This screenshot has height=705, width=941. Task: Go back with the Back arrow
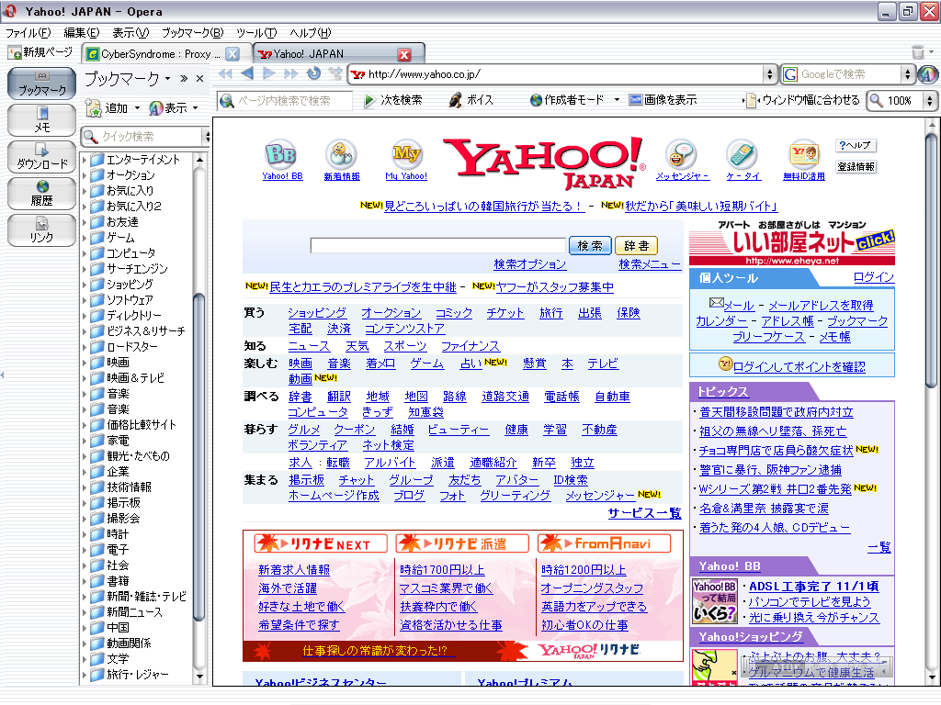click(247, 73)
